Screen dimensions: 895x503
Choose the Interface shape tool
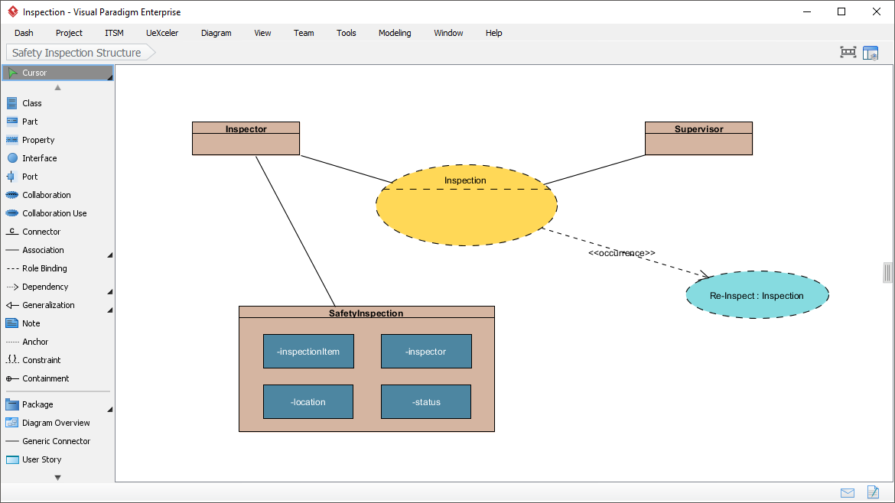click(x=39, y=158)
